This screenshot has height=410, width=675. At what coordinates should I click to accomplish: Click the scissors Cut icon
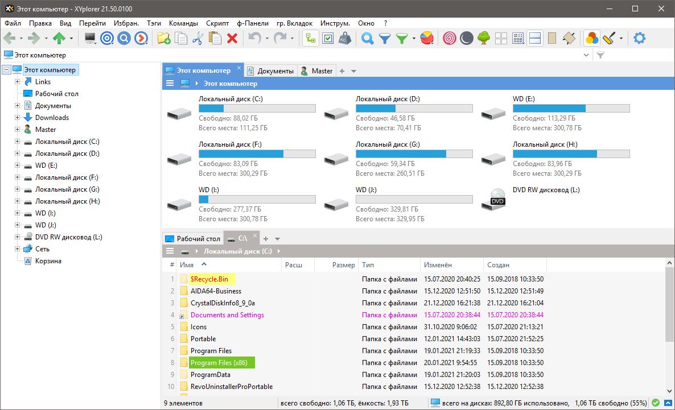pos(197,38)
